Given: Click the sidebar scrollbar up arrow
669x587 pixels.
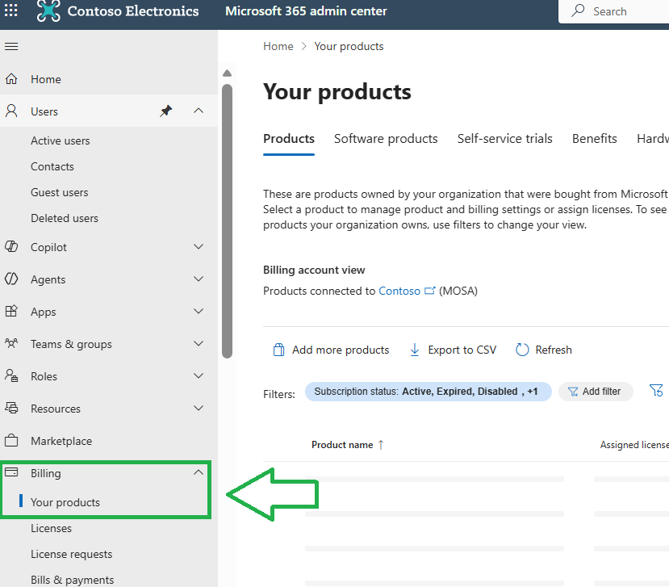Looking at the screenshot, I should (x=227, y=73).
